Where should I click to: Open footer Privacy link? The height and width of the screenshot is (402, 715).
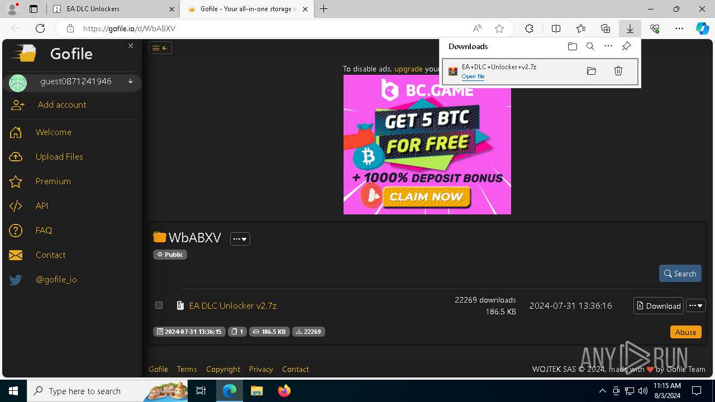click(x=261, y=370)
